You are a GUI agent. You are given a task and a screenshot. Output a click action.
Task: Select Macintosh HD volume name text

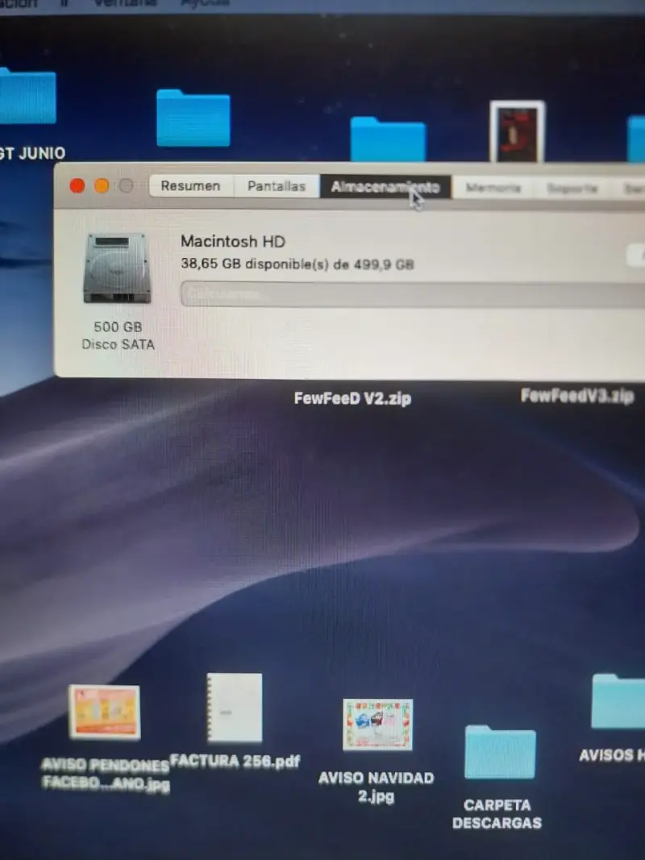(x=233, y=241)
